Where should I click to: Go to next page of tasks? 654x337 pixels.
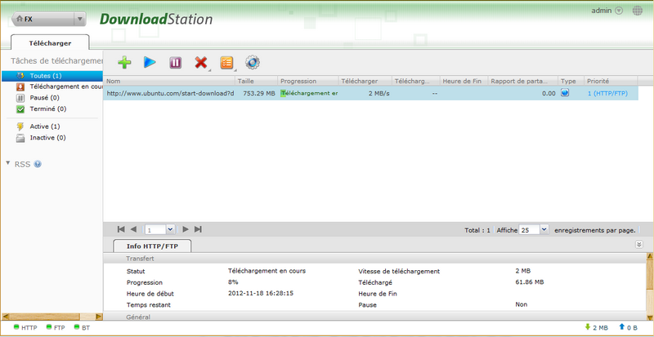186,229
